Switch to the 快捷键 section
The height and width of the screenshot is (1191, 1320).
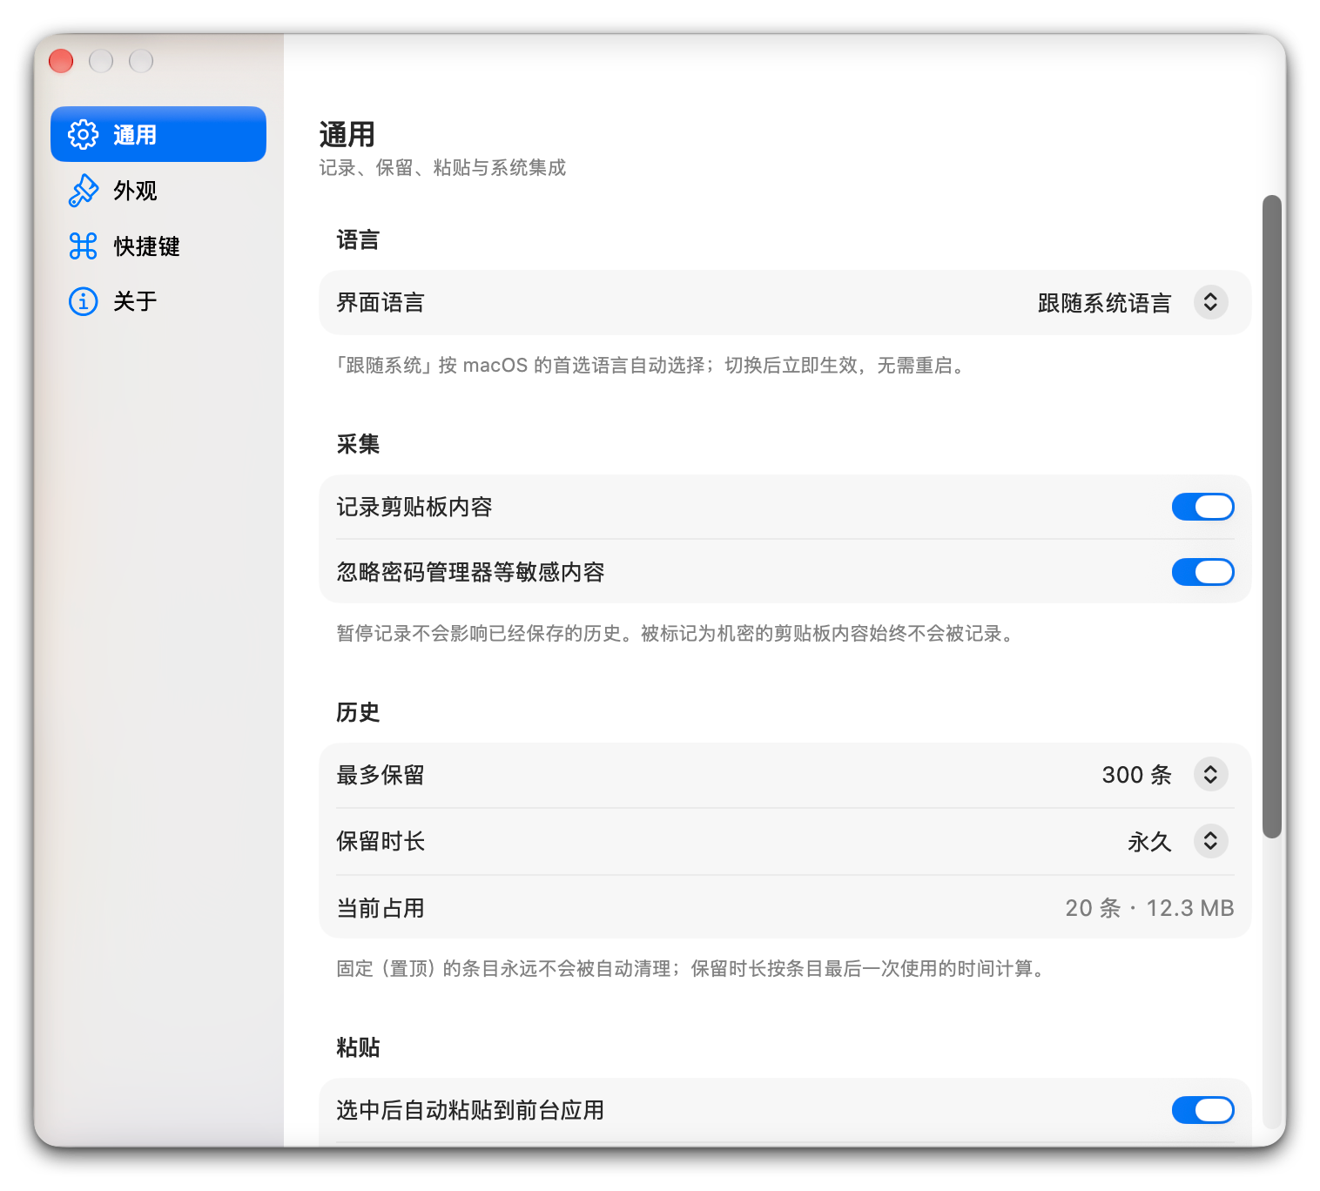(x=158, y=246)
